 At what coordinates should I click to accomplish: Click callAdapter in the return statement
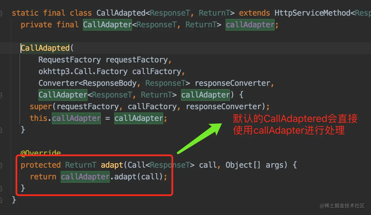tap(85, 177)
